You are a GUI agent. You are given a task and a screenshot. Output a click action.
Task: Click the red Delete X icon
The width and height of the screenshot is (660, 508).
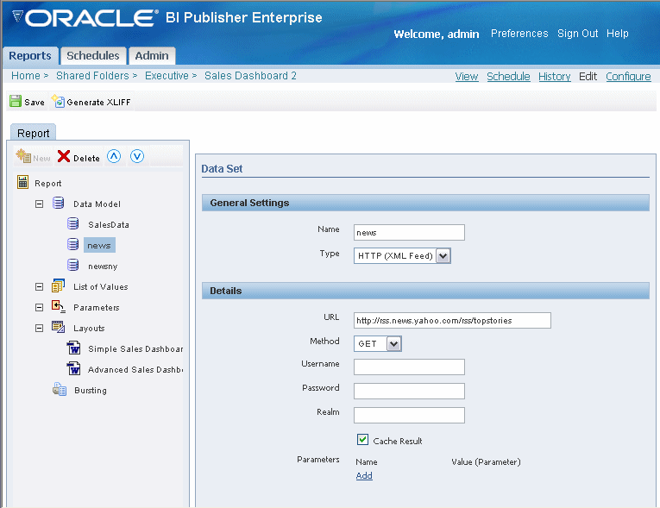point(64,156)
